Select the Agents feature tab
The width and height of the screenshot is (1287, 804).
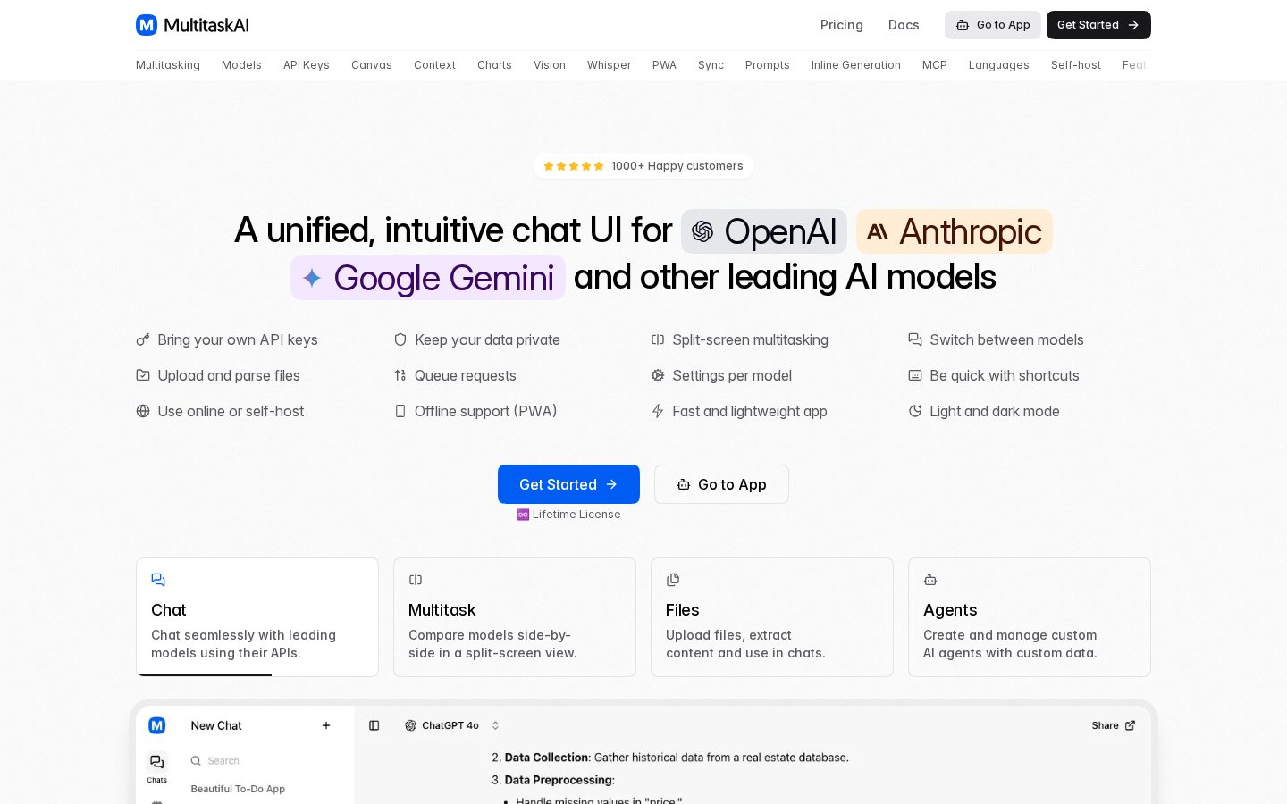click(1030, 617)
